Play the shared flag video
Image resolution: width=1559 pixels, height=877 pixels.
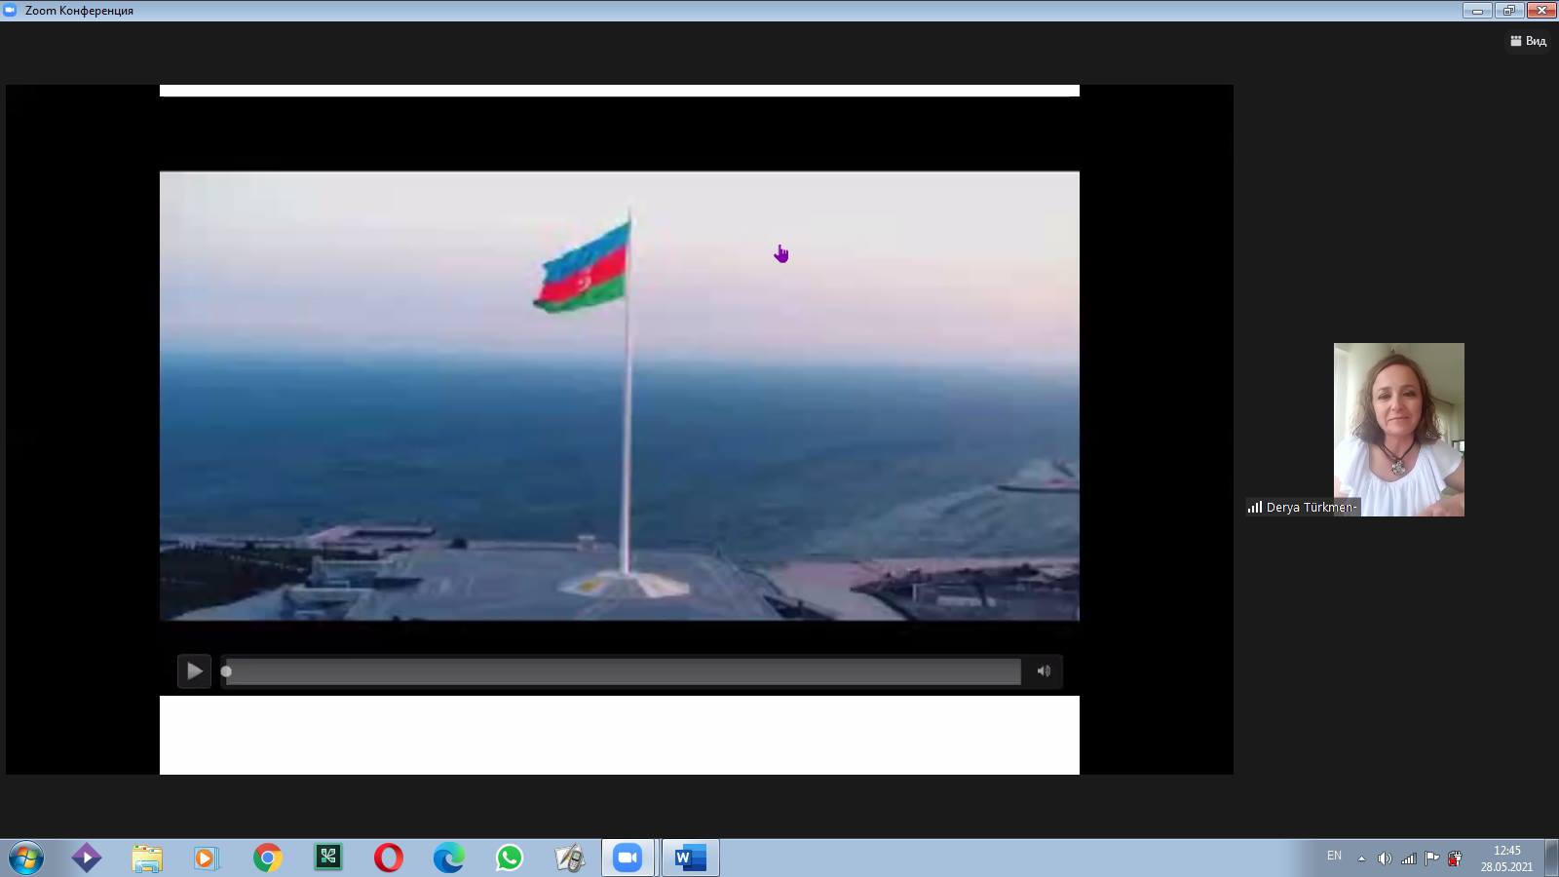[x=194, y=670]
